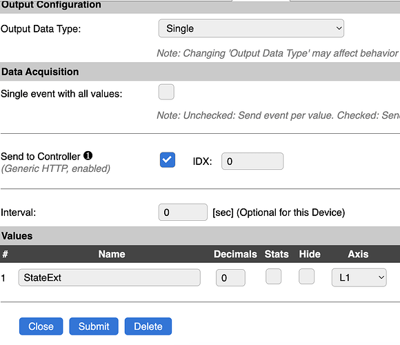Enable Single event with all values checkbox
The width and height of the screenshot is (400, 345).
(166, 92)
